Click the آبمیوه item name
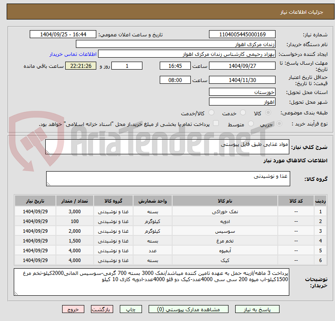The image size is (335, 321). point(225,251)
